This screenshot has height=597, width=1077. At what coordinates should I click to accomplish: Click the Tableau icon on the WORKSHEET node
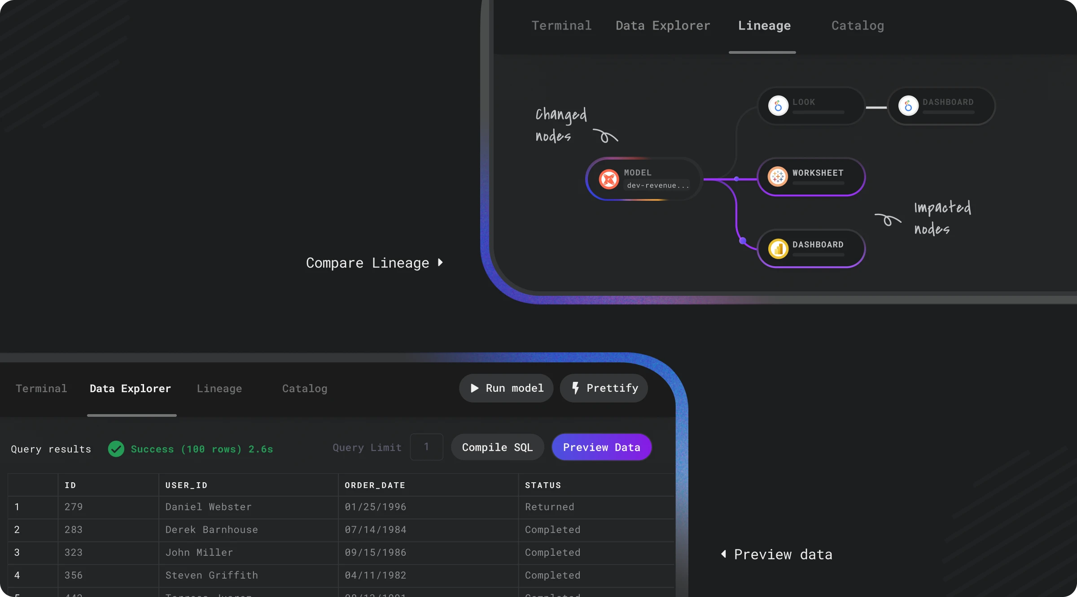click(x=778, y=177)
